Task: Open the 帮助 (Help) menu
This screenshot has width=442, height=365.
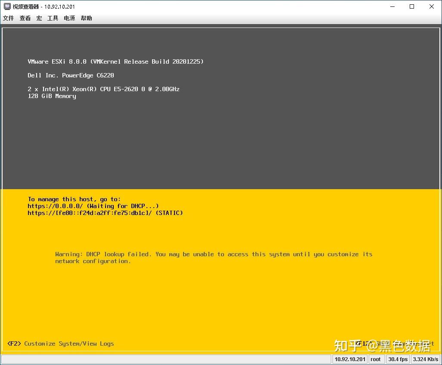Action: click(86, 18)
